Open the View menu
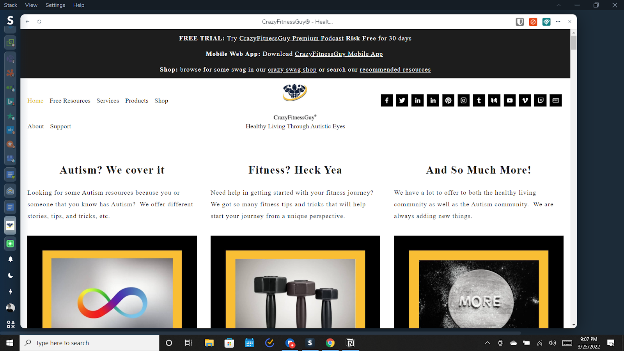The width and height of the screenshot is (624, 351). tap(31, 5)
